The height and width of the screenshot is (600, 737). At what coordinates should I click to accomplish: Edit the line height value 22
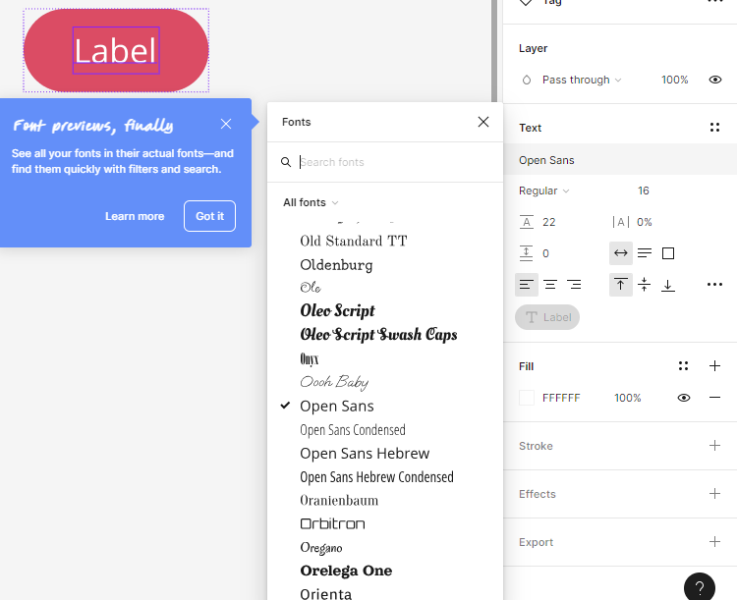(548, 222)
